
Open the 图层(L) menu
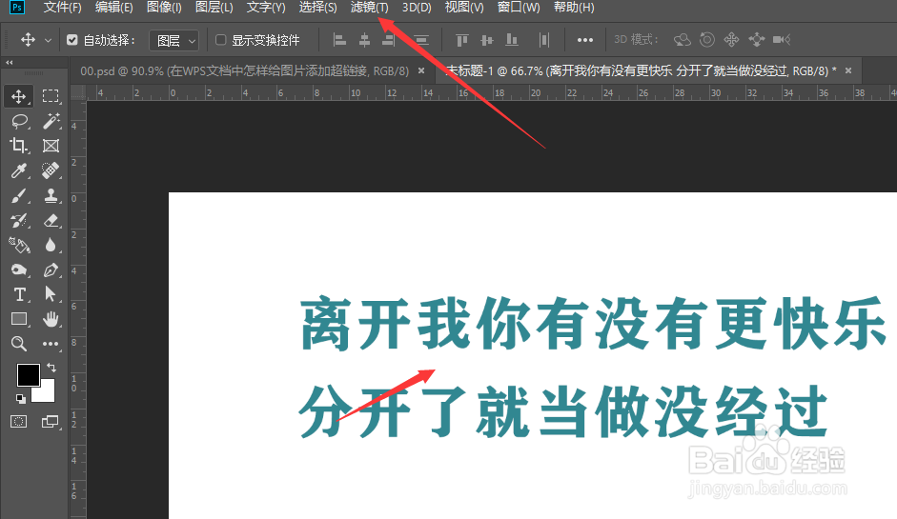click(x=214, y=8)
